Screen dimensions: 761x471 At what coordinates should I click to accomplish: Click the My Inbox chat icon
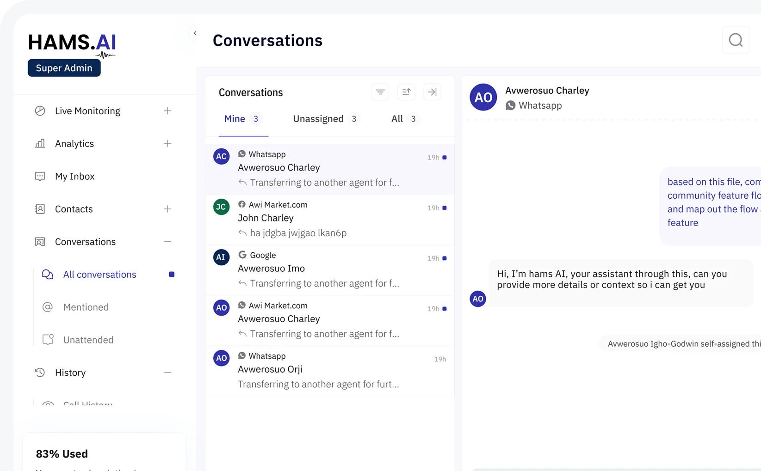tap(40, 176)
